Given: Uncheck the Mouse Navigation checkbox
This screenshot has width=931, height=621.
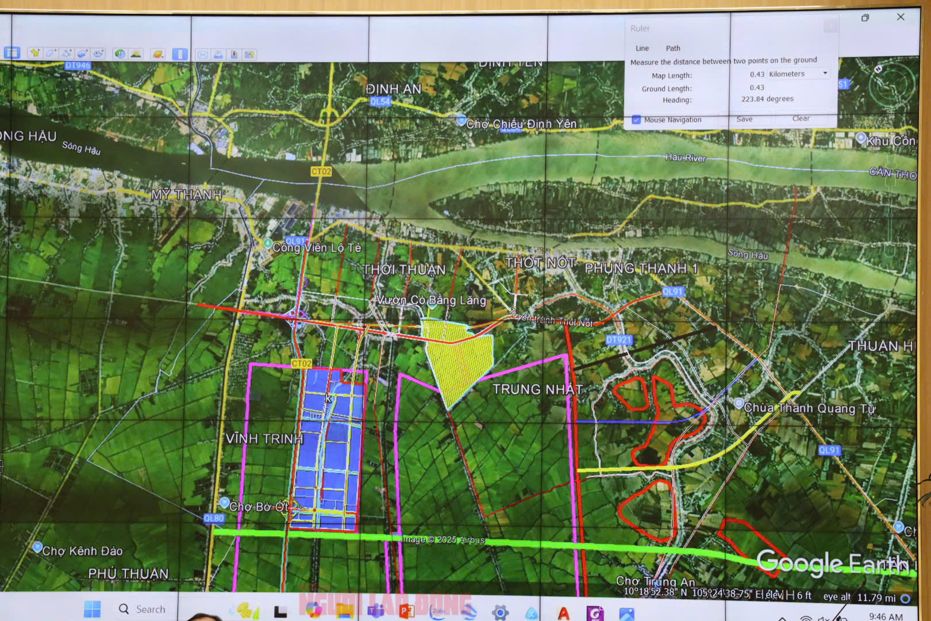Looking at the screenshot, I should pos(636,120).
